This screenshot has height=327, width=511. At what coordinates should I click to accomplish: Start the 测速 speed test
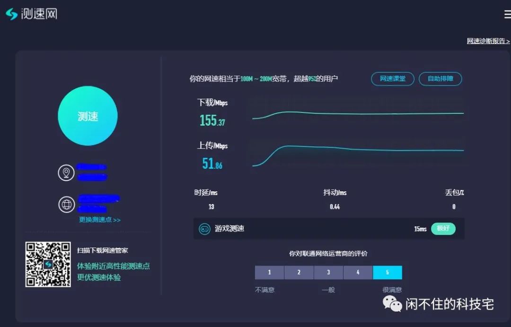(x=88, y=115)
